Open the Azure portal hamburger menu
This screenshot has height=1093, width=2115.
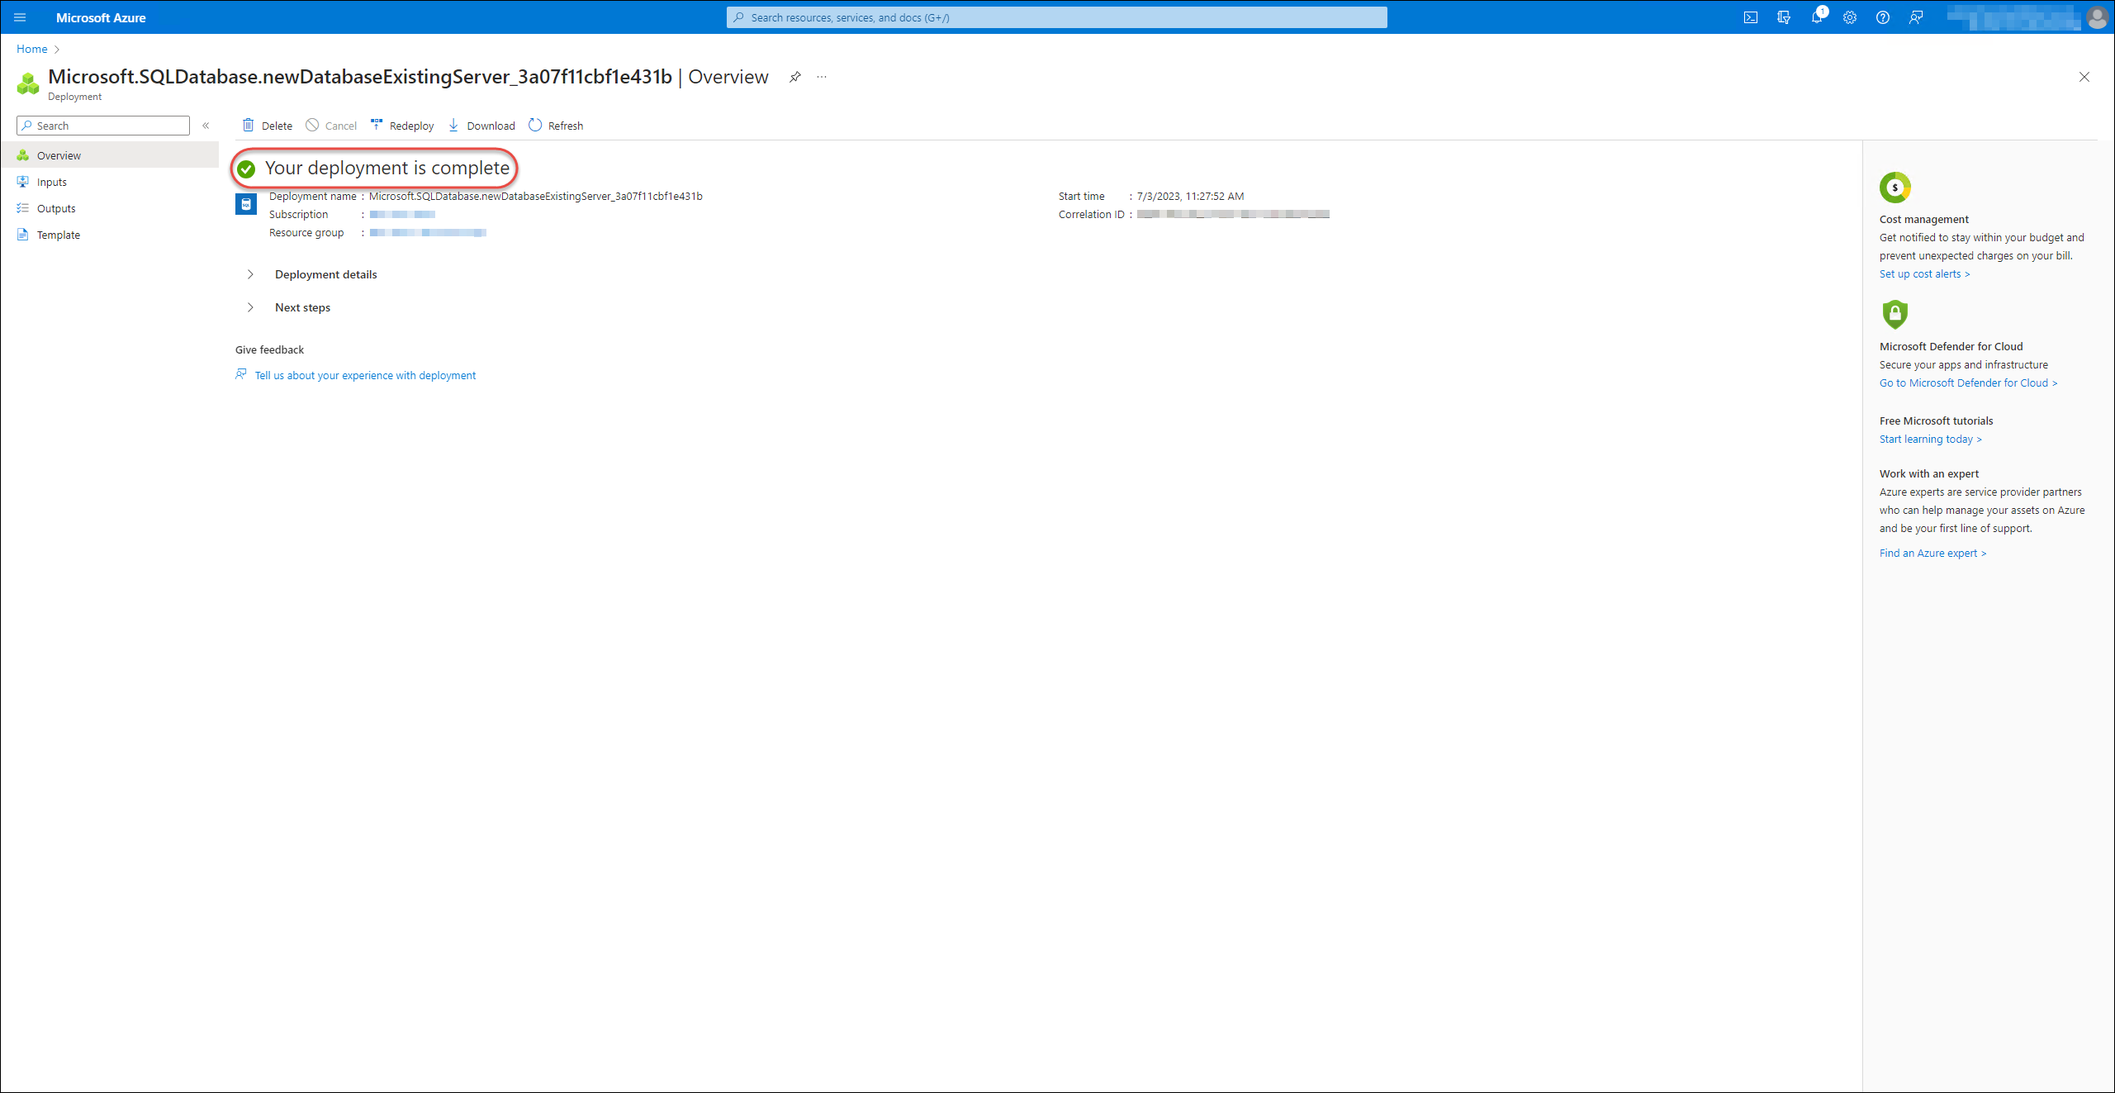(21, 17)
